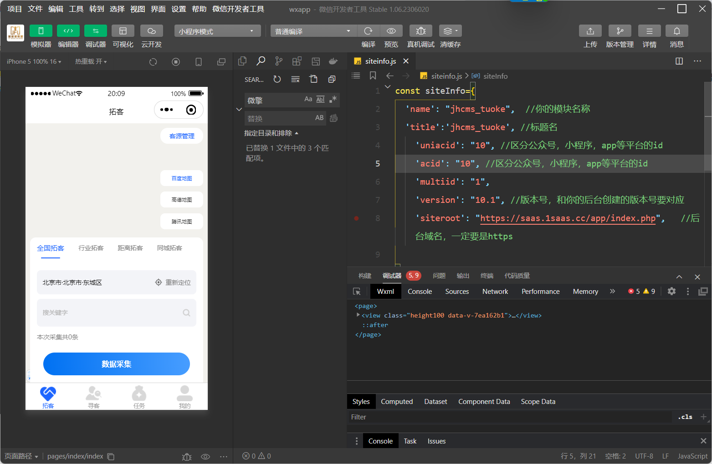Image resolution: width=712 pixels, height=464 pixels.
Task: Open the source control icon
Action: (279, 61)
